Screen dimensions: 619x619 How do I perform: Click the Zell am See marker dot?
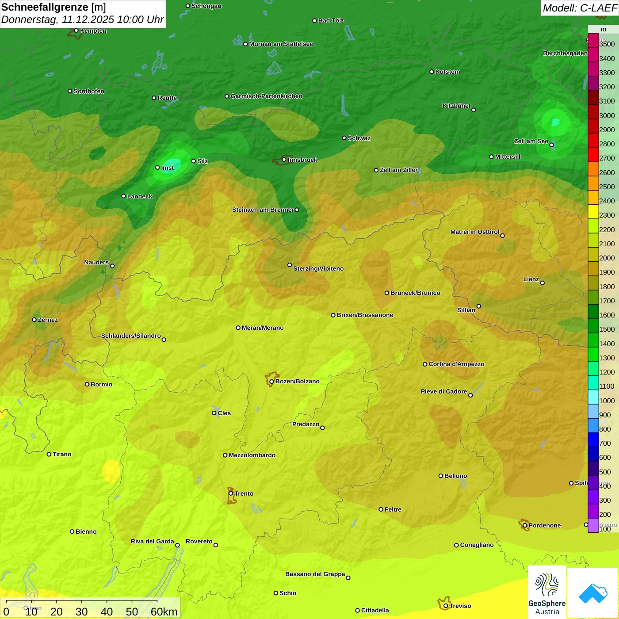coord(551,145)
